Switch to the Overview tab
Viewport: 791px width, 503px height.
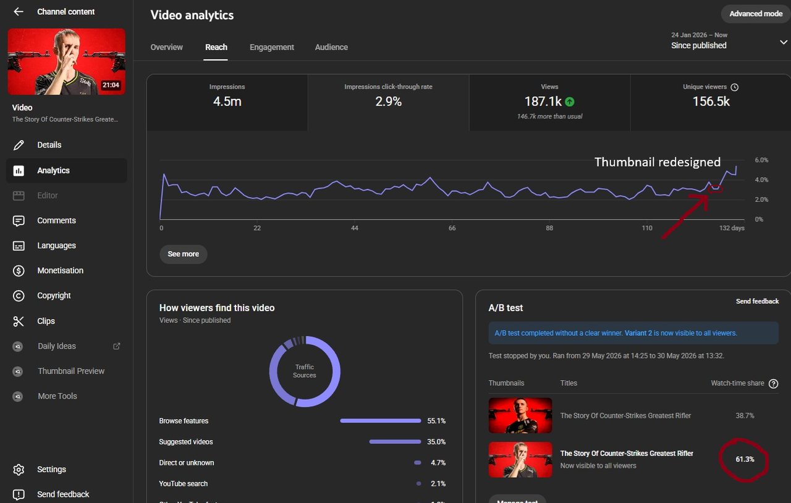[x=167, y=48]
